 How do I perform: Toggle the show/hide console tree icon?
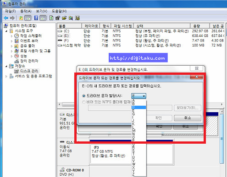click(28, 18)
